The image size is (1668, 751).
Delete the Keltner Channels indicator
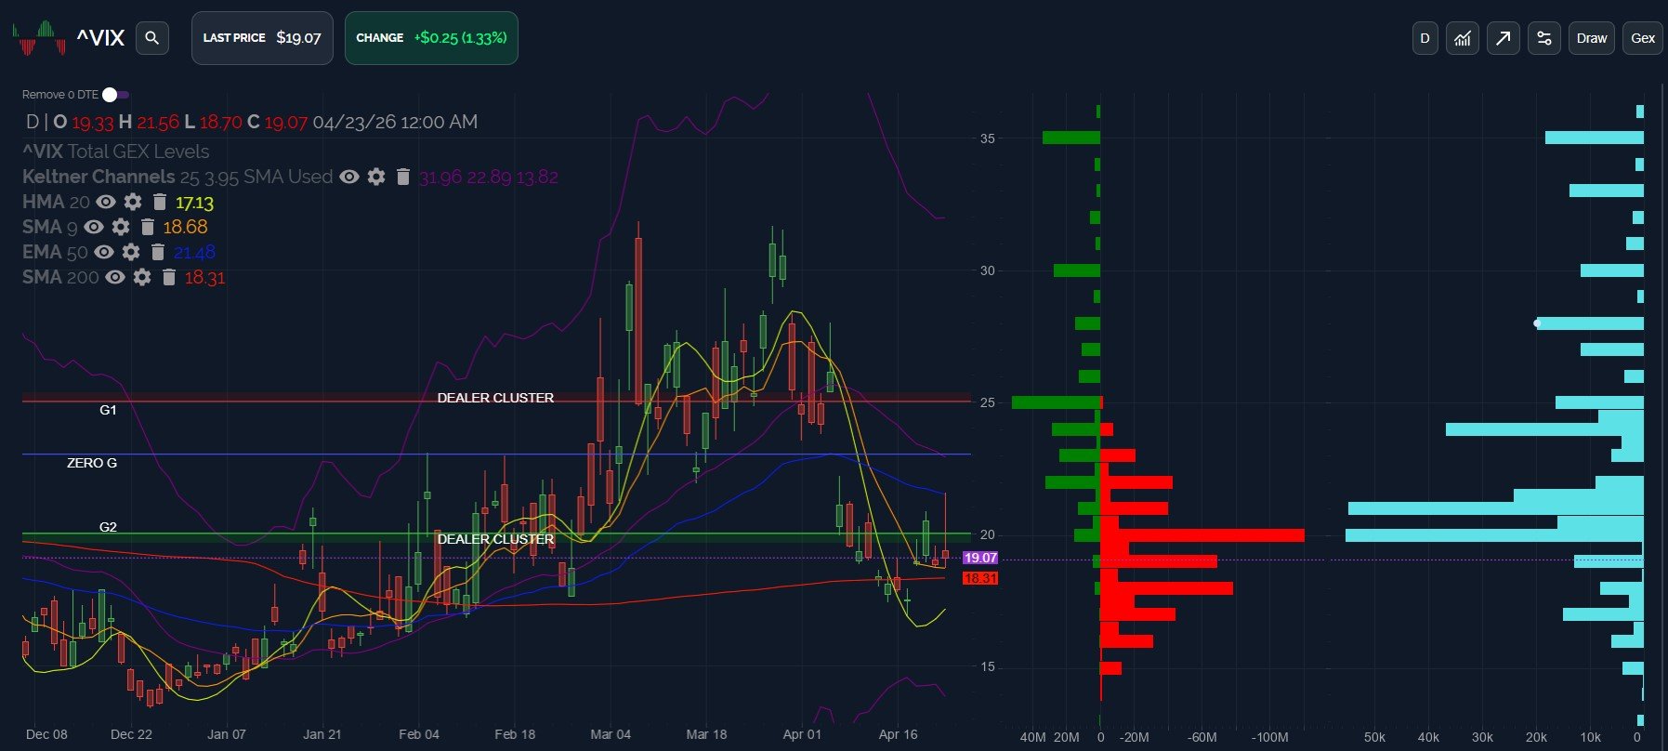coord(402,177)
